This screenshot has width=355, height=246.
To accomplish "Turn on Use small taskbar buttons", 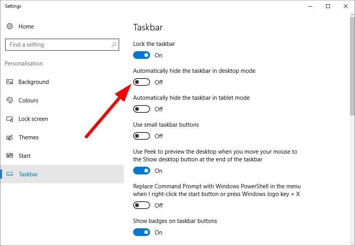I will tap(142, 136).
